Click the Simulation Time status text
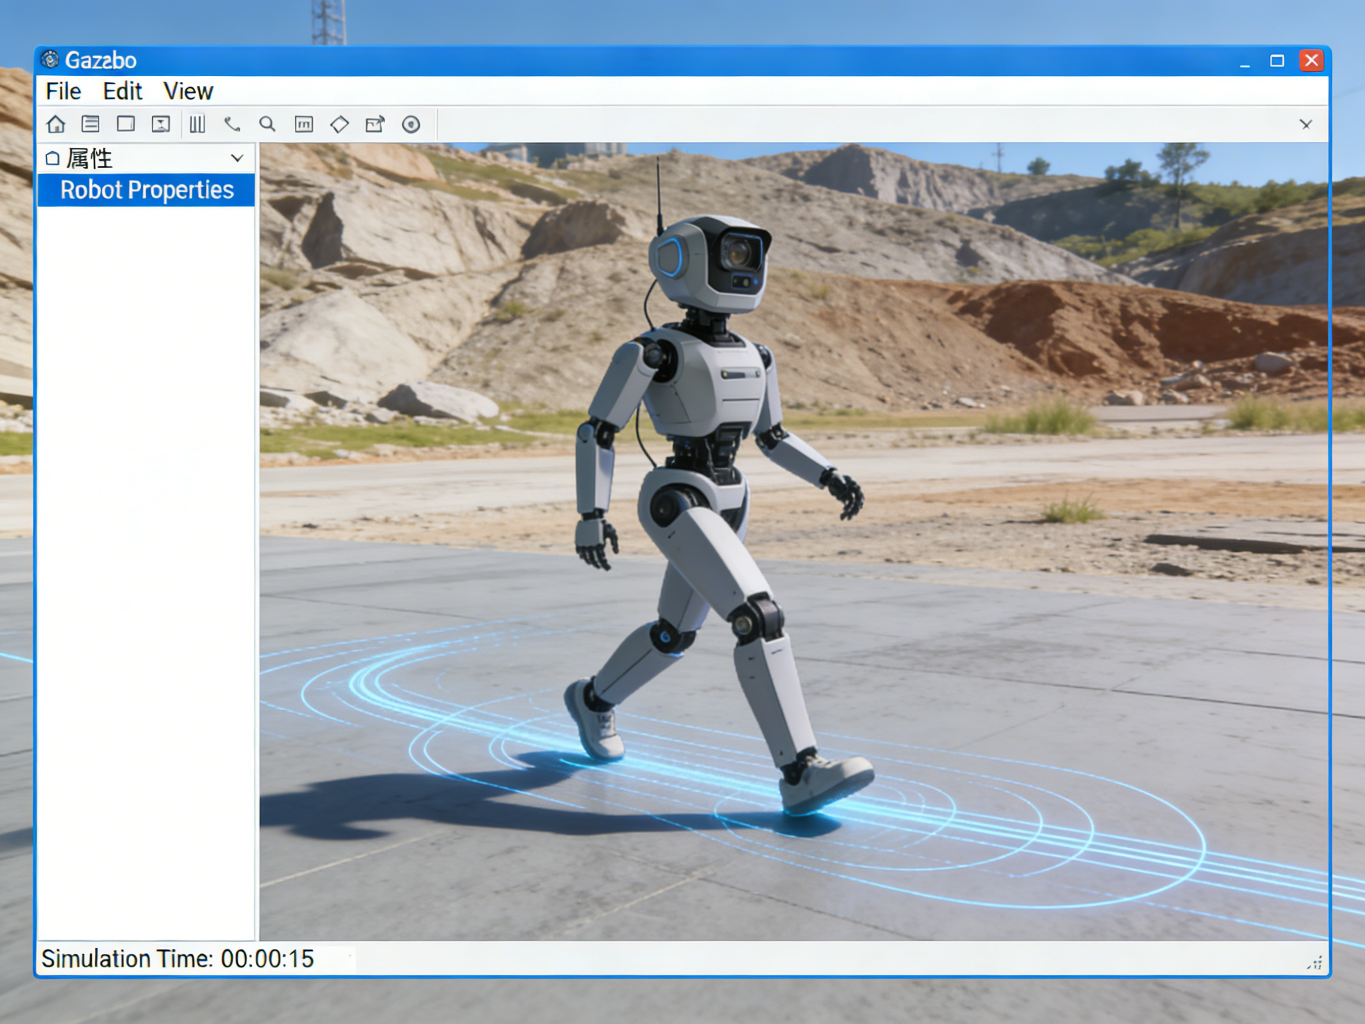Image resolution: width=1365 pixels, height=1024 pixels. pyautogui.click(x=178, y=959)
